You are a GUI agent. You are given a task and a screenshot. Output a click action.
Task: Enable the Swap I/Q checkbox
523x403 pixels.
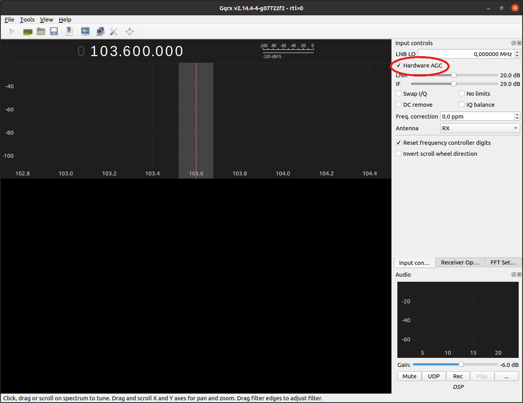(x=399, y=93)
